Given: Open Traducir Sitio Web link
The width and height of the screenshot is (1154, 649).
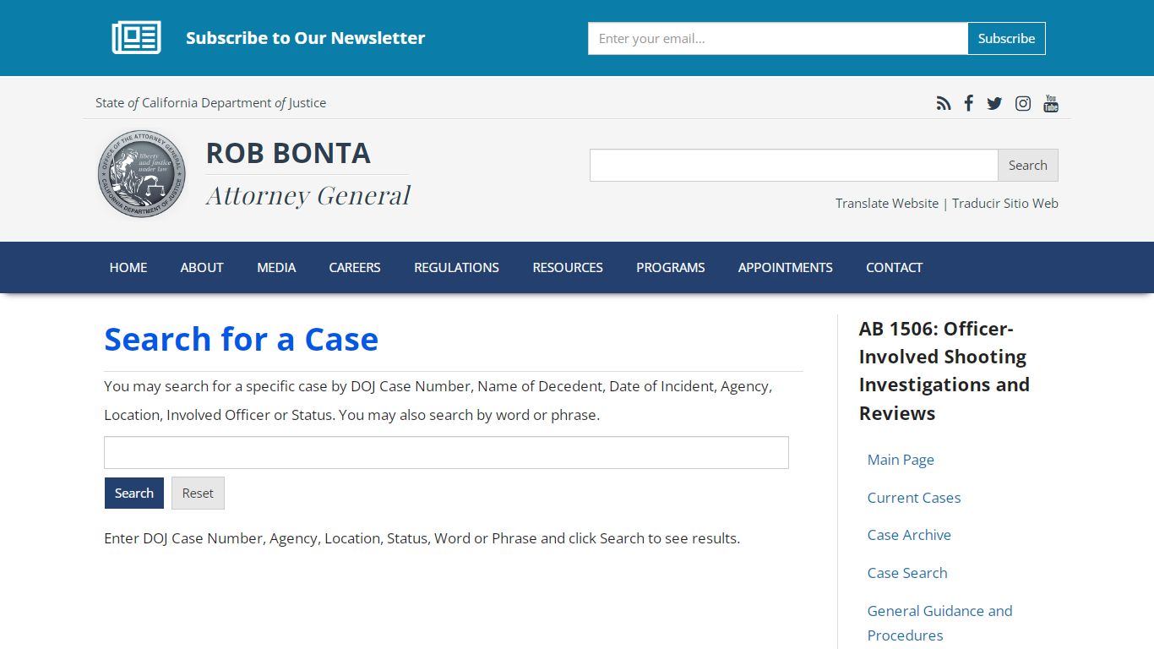Looking at the screenshot, I should (1005, 204).
